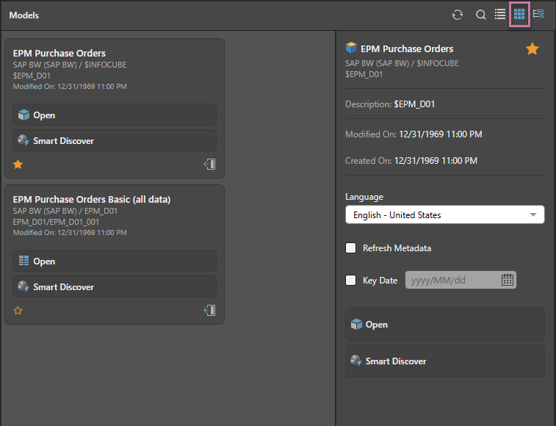
Task: Open details panel icon on Basic (all data) card
Action: [x=210, y=311]
